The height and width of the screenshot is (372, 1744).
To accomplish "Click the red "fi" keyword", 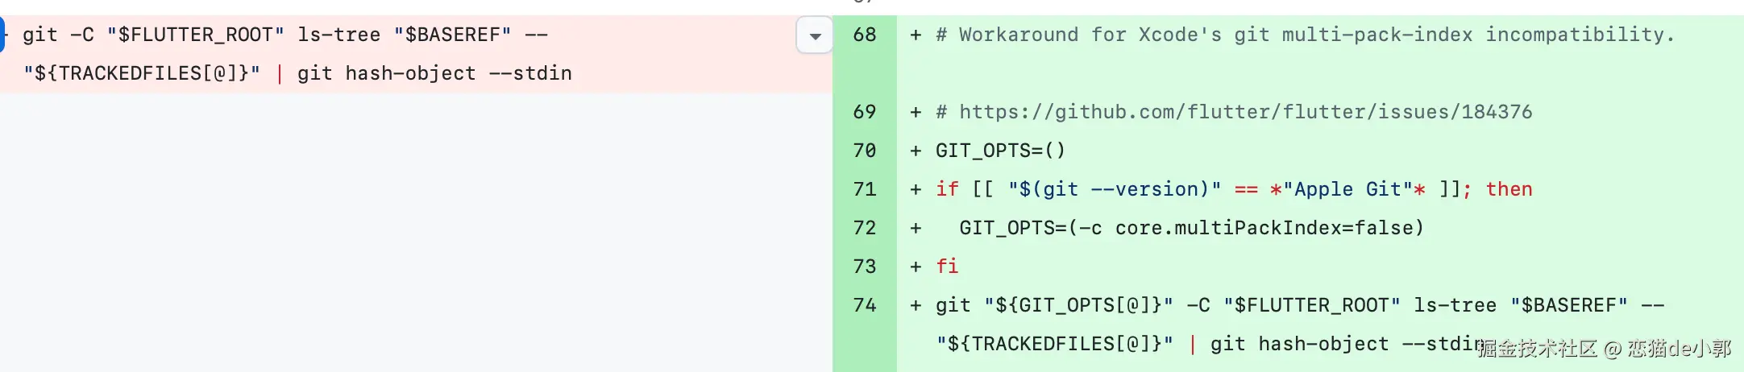I will 947,267.
